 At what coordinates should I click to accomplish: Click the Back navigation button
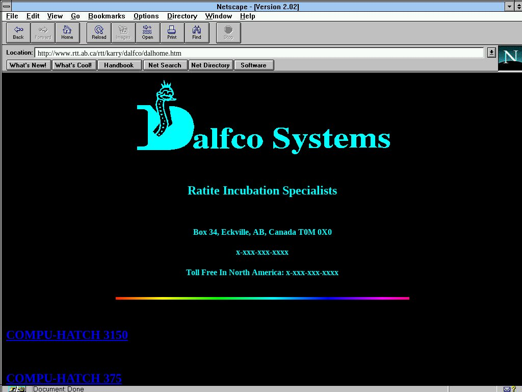coord(18,33)
